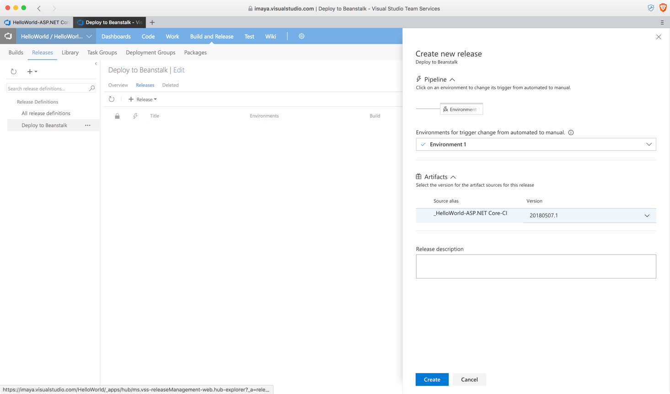Open the Dashboards menu
The image size is (670, 394).
point(116,37)
